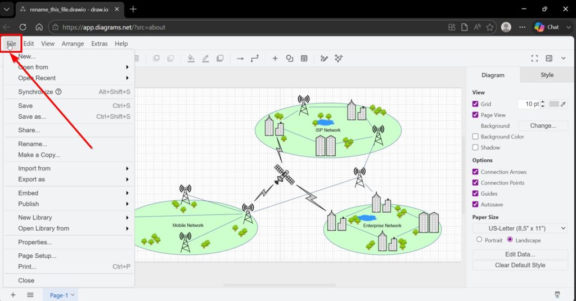Select the Page-1 tab
This screenshot has width=576, height=301.
[x=62, y=295]
